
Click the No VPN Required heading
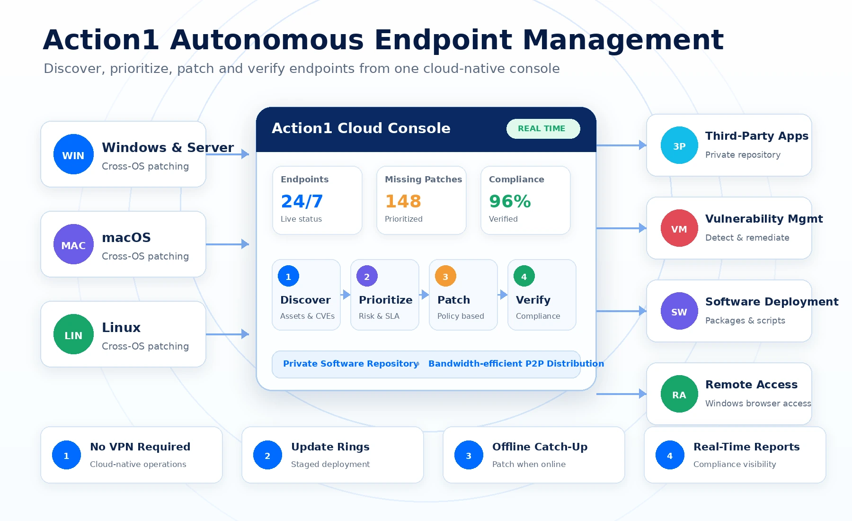140,447
